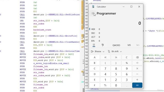Click the 3 digit key
This screenshot has height=92, width=164.
pos(127,80)
